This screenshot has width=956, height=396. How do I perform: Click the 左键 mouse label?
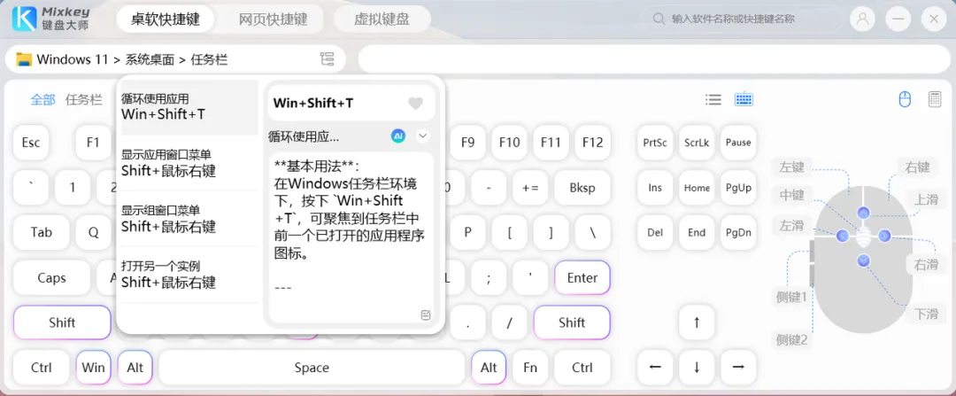[x=792, y=167]
